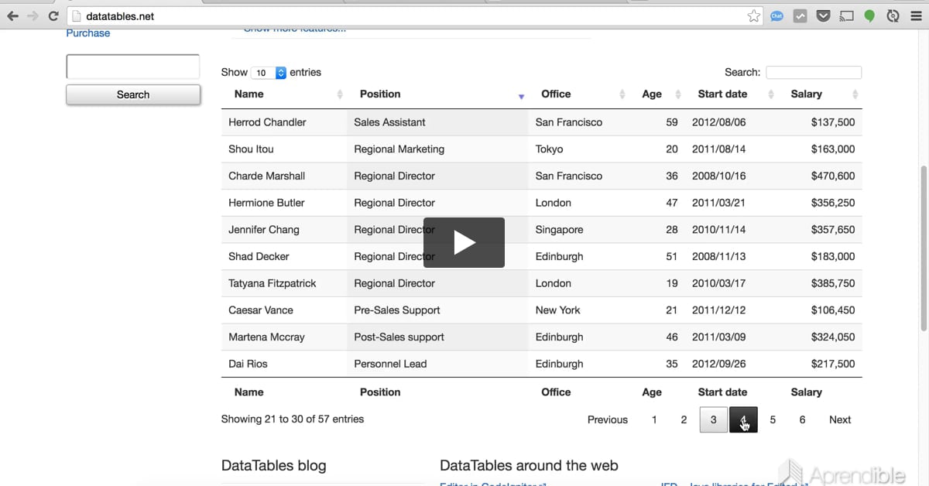Click the browser forward arrow

pos(33,15)
